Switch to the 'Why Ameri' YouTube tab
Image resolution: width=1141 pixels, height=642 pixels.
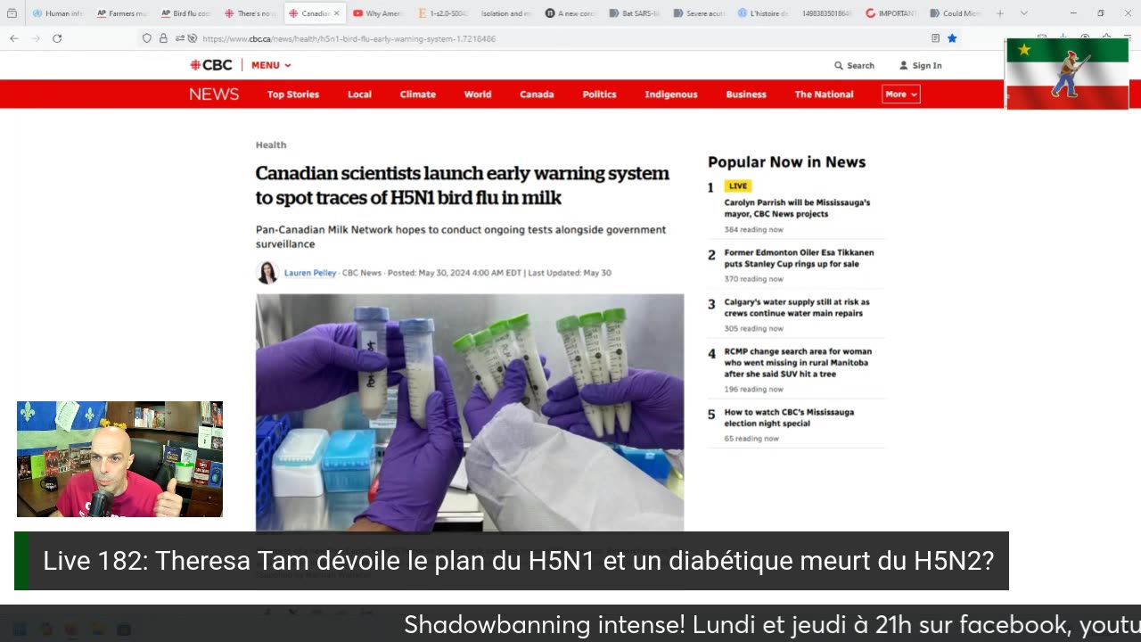click(x=379, y=13)
